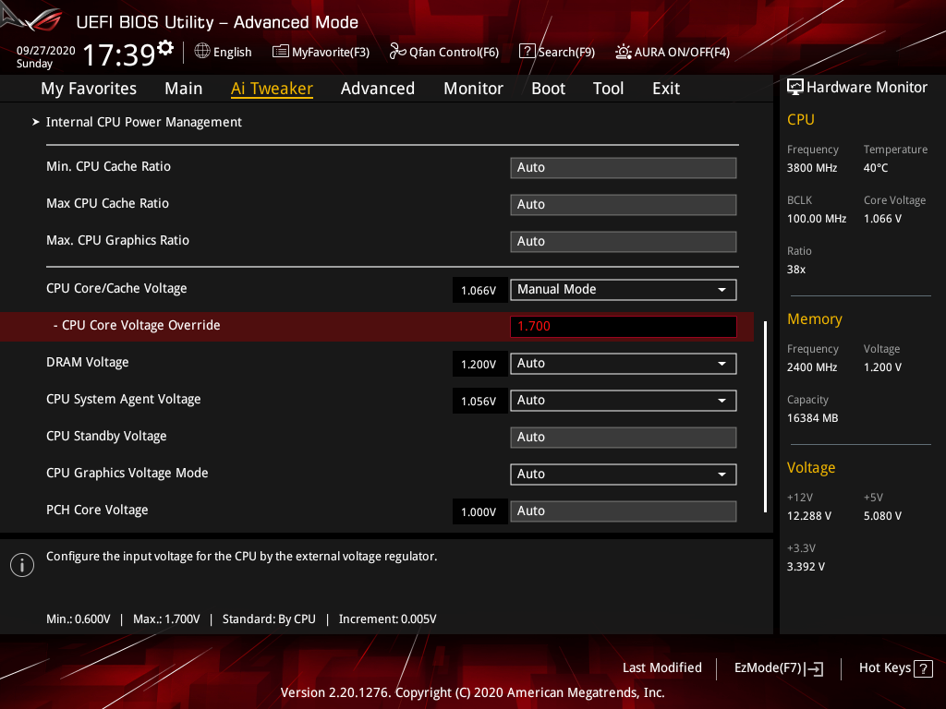
Task: Click the settings gear next to the clock
Action: [165, 48]
